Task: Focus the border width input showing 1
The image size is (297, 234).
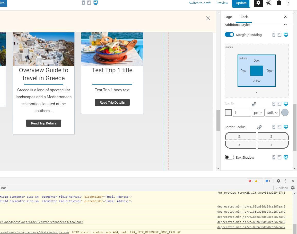Action: coord(242,113)
